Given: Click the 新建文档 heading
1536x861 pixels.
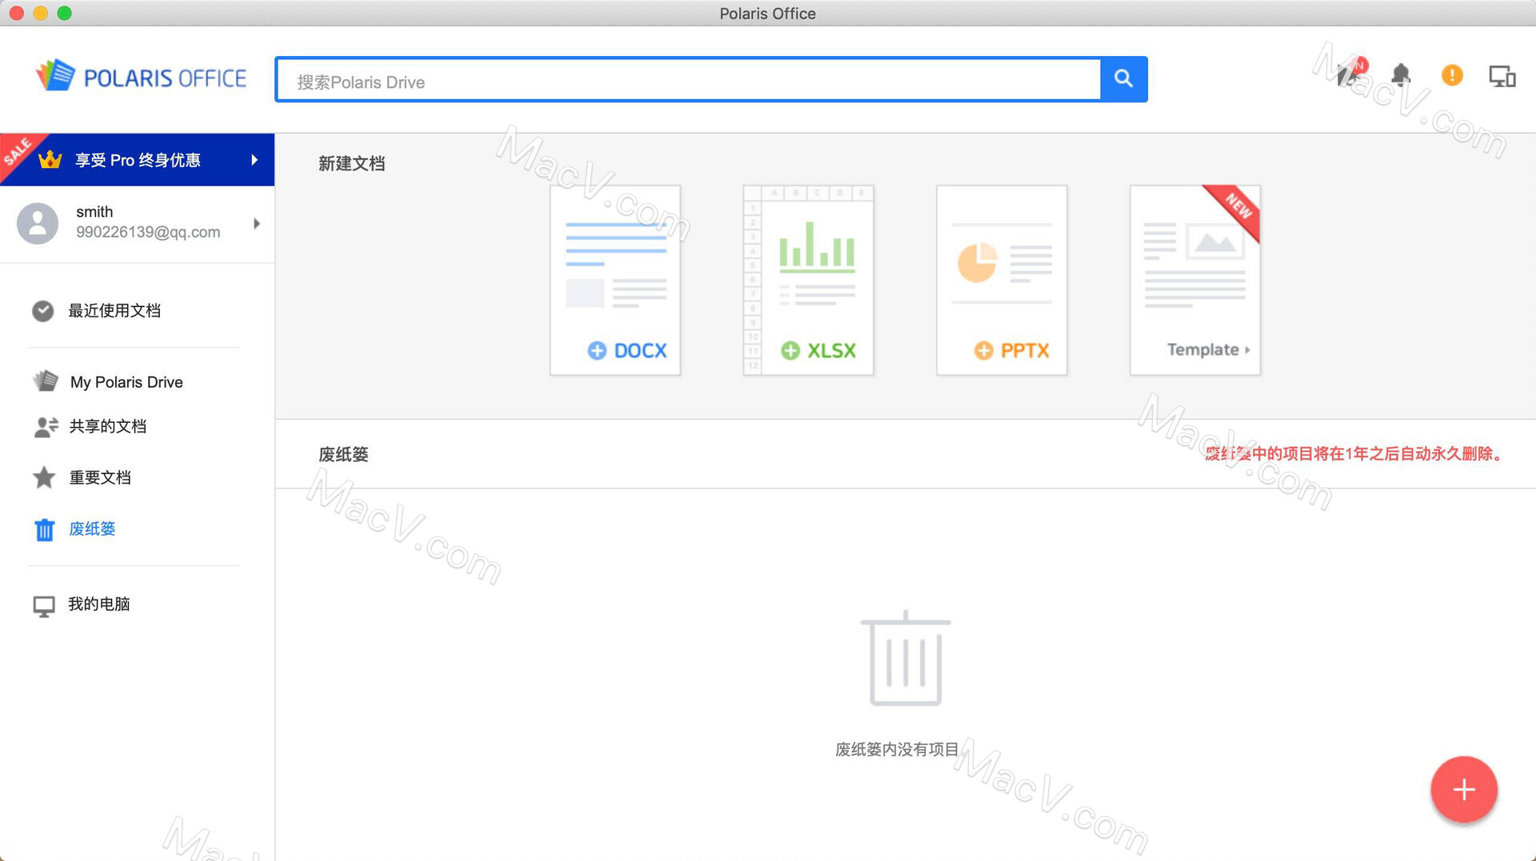Looking at the screenshot, I should [x=352, y=164].
